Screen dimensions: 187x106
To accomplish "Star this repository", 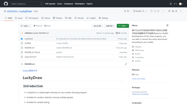I will [171, 11].
